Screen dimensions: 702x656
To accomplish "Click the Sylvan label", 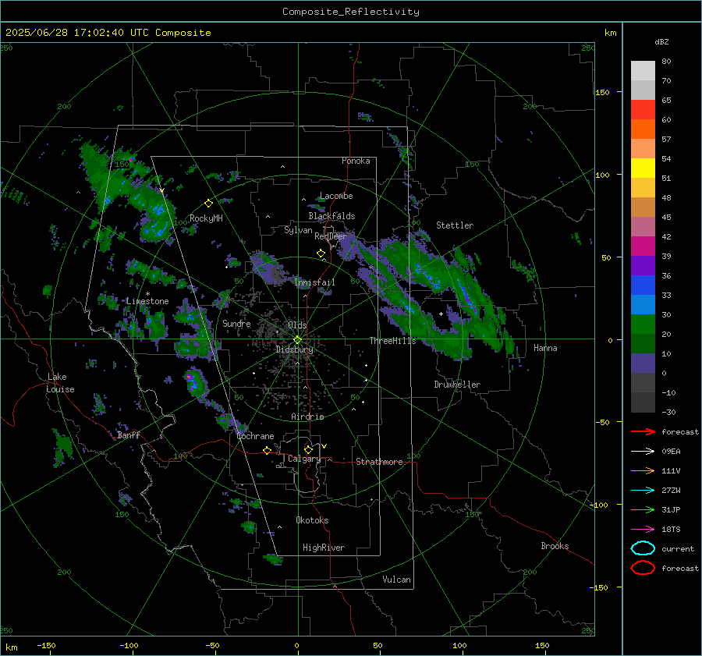I will point(298,230).
